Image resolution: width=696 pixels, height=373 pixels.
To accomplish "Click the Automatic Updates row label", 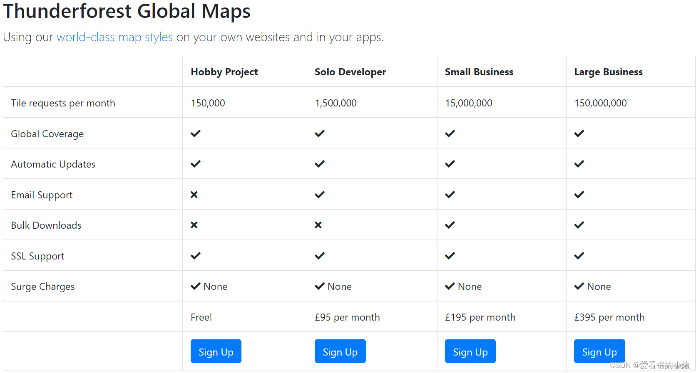I will (53, 164).
